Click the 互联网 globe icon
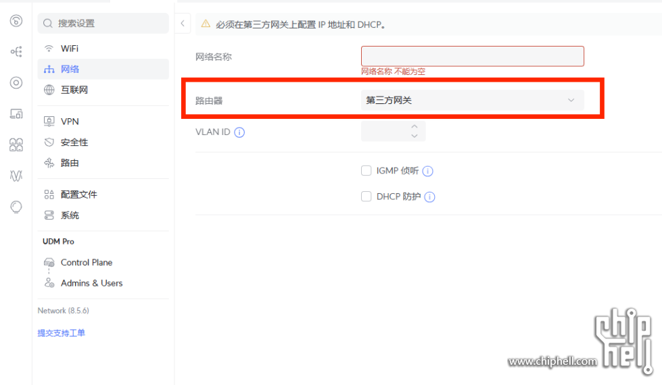The image size is (662, 385). coord(49,90)
